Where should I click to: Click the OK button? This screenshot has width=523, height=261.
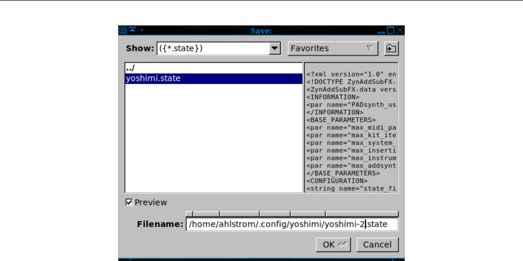coord(333,244)
